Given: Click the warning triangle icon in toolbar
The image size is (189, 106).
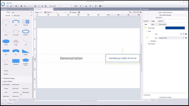Looking at the screenshot, I should [86, 6].
